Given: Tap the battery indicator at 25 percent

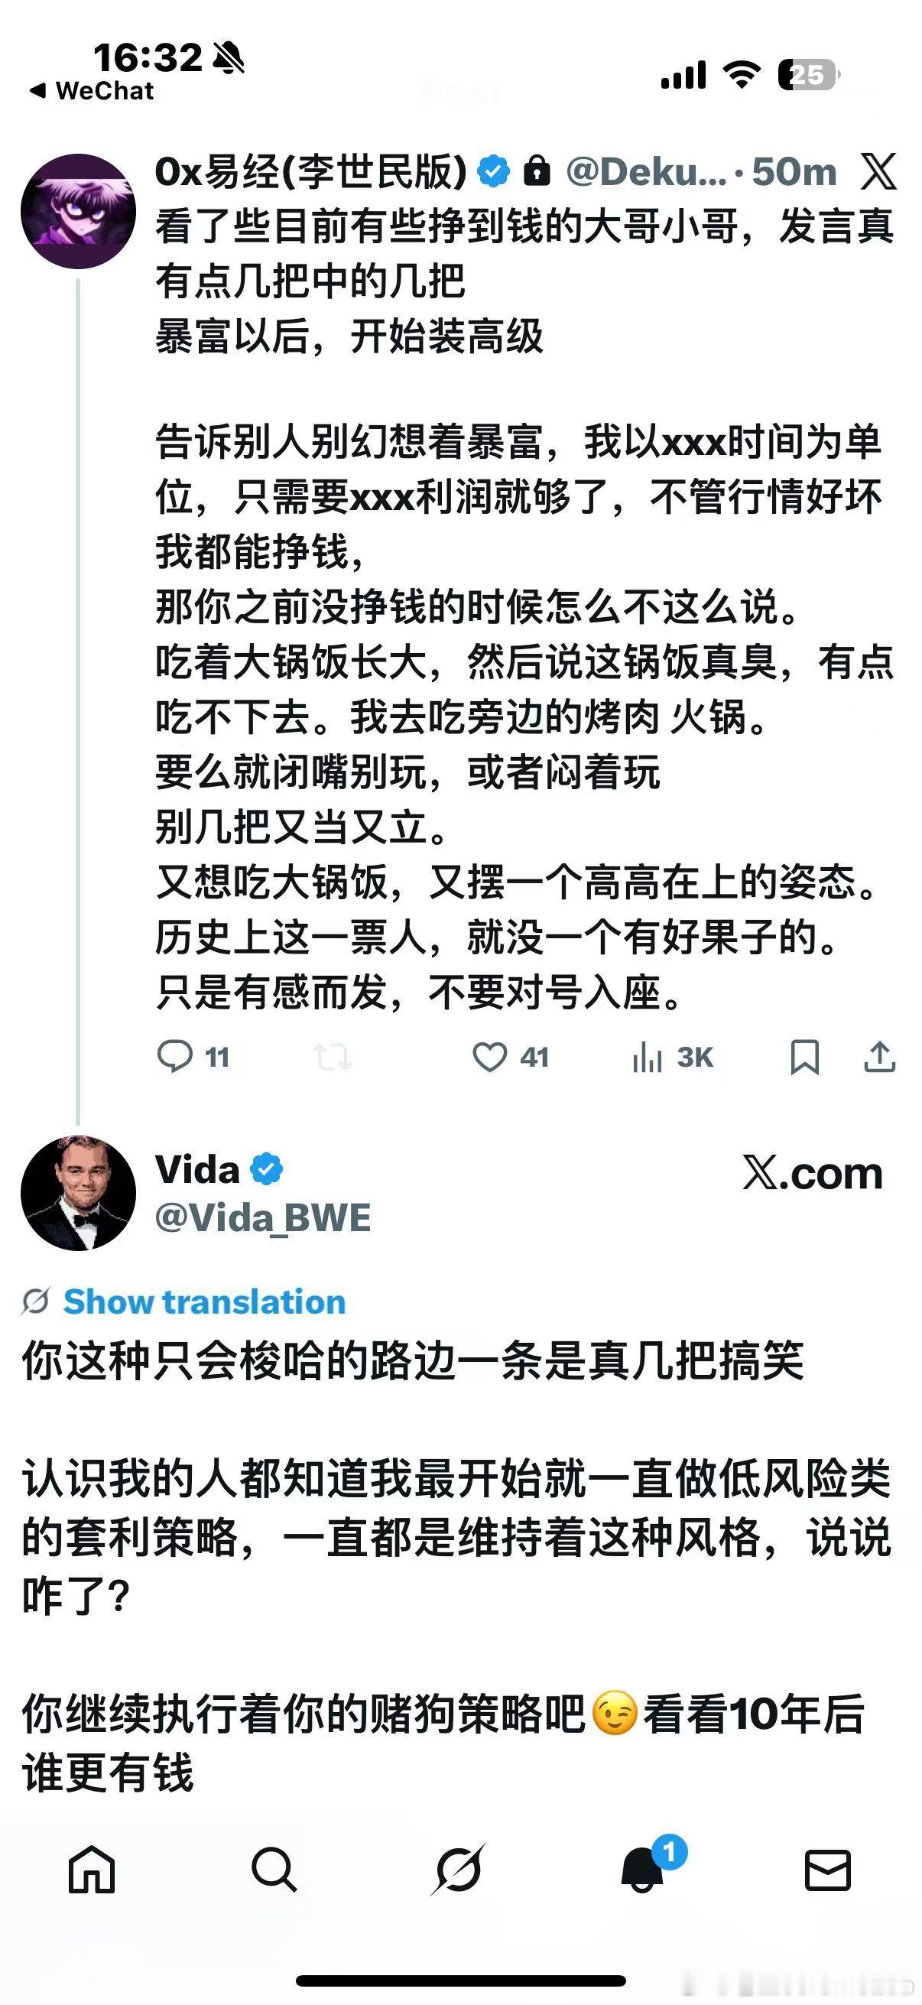Looking at the screenshot, I should [806, 73].
